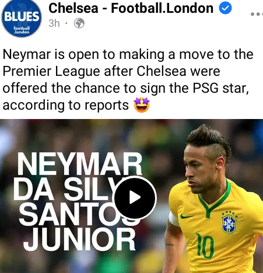
Task: Click 'PSG star' in the post text
Action: 220,88
